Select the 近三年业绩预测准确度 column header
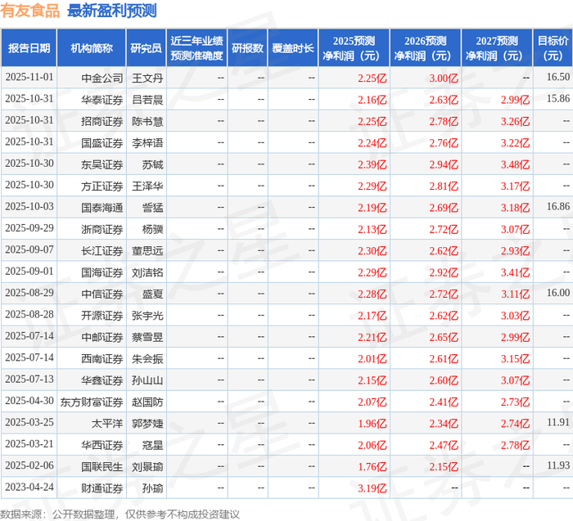The width and height of the screenshot is (573, 521). tap(196, 47)
